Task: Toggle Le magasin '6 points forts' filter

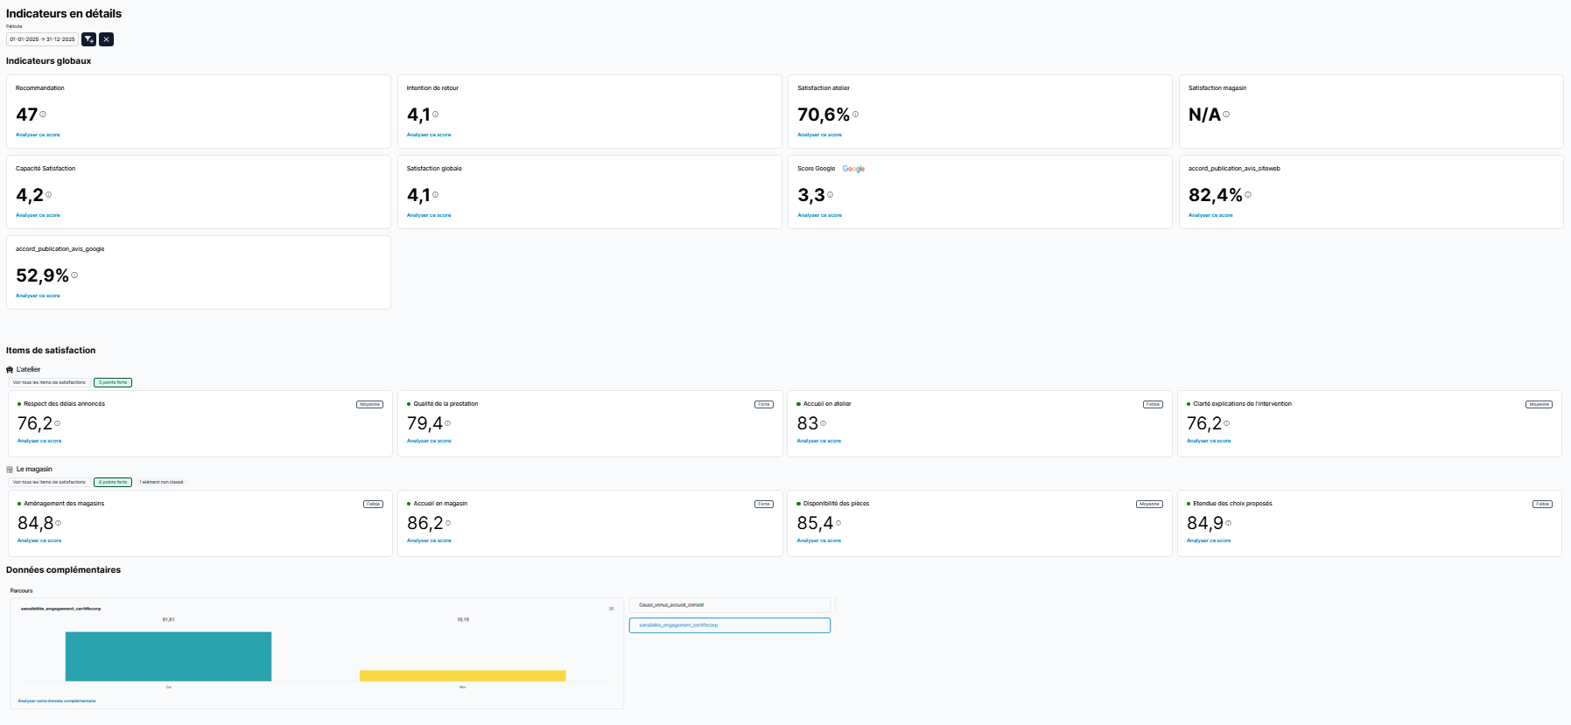Action: point(113,482)
